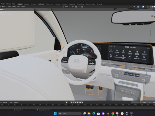Open the terminal icon on the taskbar
The width and height of the screenshot is (155, 116).
point(132,113)
